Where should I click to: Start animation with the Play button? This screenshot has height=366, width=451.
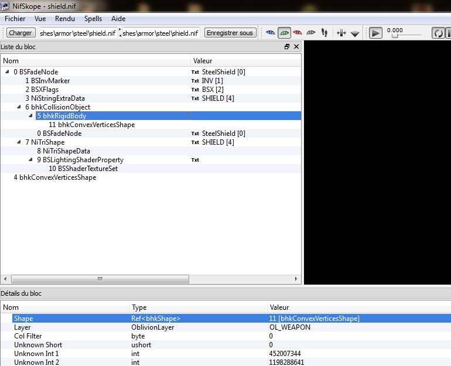coord(375,33)
